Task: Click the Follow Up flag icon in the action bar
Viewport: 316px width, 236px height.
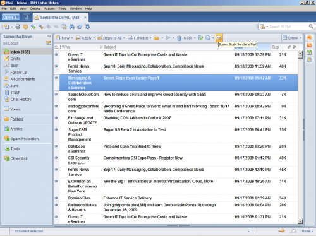Action: pos(168,38)
